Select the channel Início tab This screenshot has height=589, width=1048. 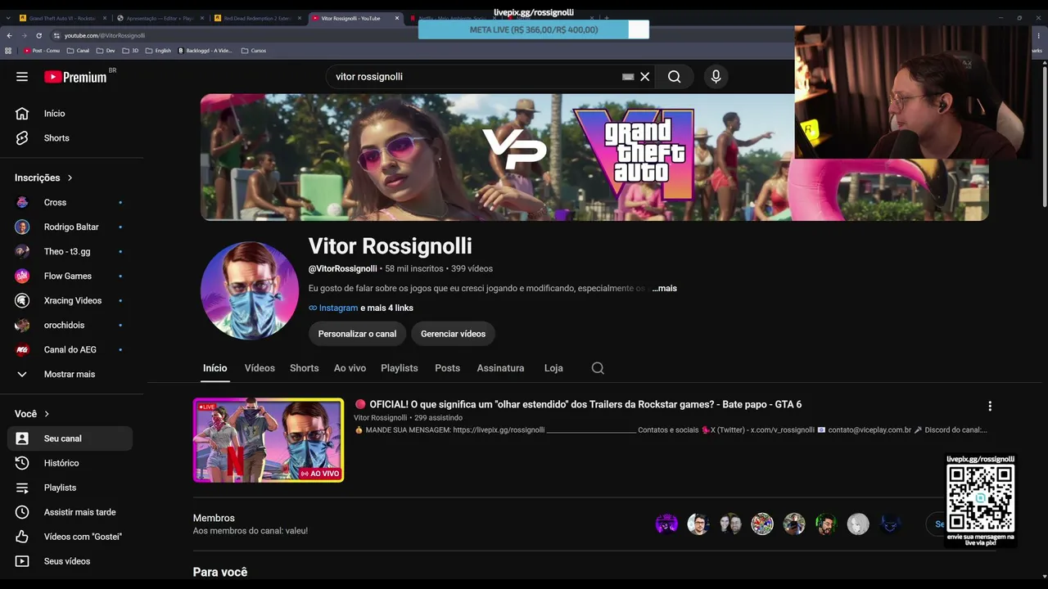(x=215, y=368)
